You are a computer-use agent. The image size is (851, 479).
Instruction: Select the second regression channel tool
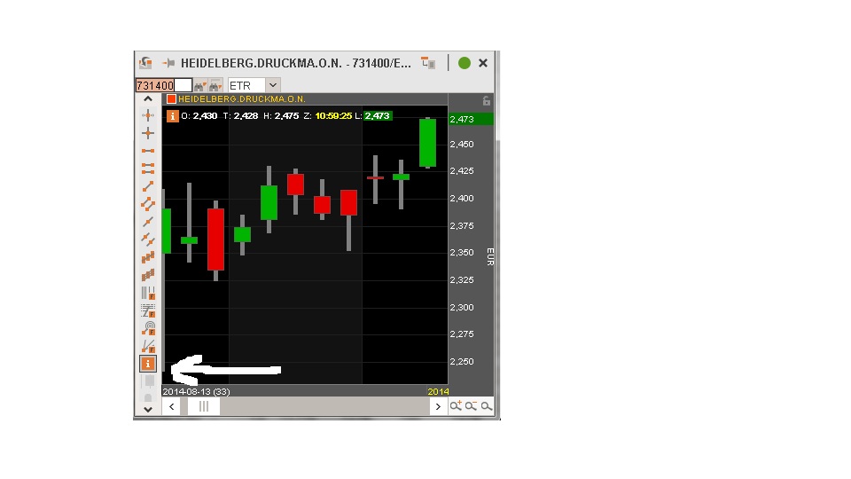148,275
